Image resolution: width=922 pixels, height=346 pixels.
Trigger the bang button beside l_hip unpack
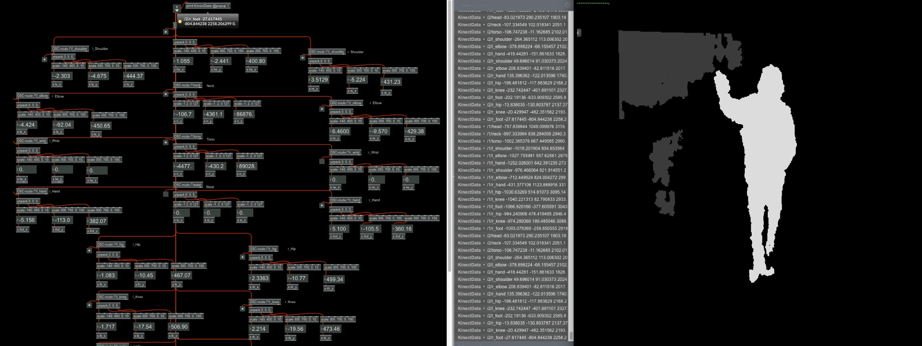coord(89,250)
